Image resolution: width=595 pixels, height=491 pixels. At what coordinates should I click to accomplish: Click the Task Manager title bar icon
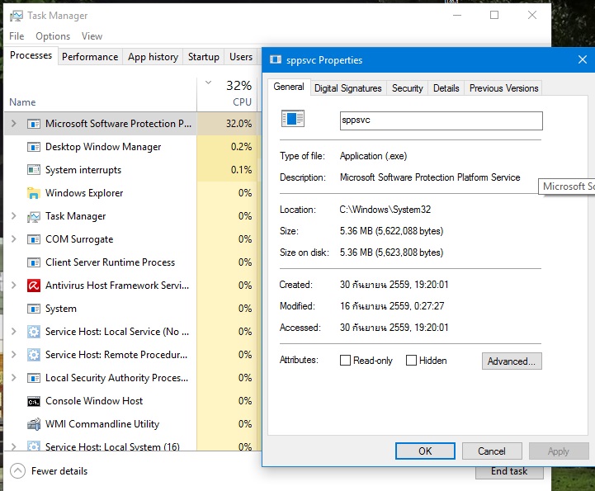[17, 16]
